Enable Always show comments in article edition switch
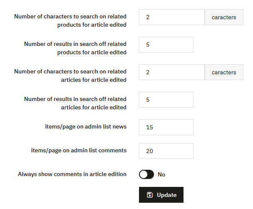253x209 pixels. click(146, 174)
